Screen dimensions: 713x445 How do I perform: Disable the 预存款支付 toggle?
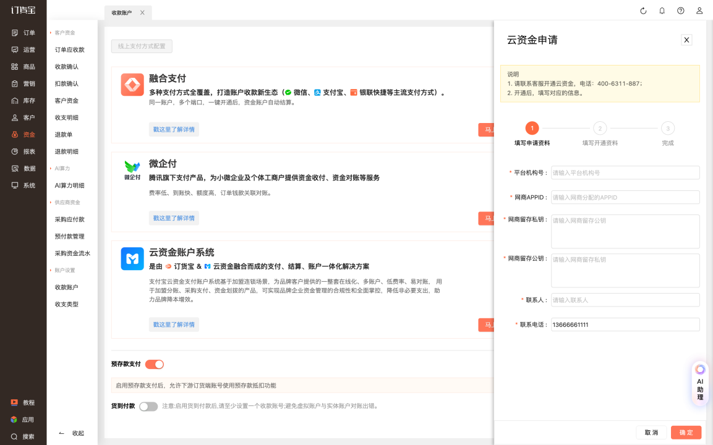155,365
